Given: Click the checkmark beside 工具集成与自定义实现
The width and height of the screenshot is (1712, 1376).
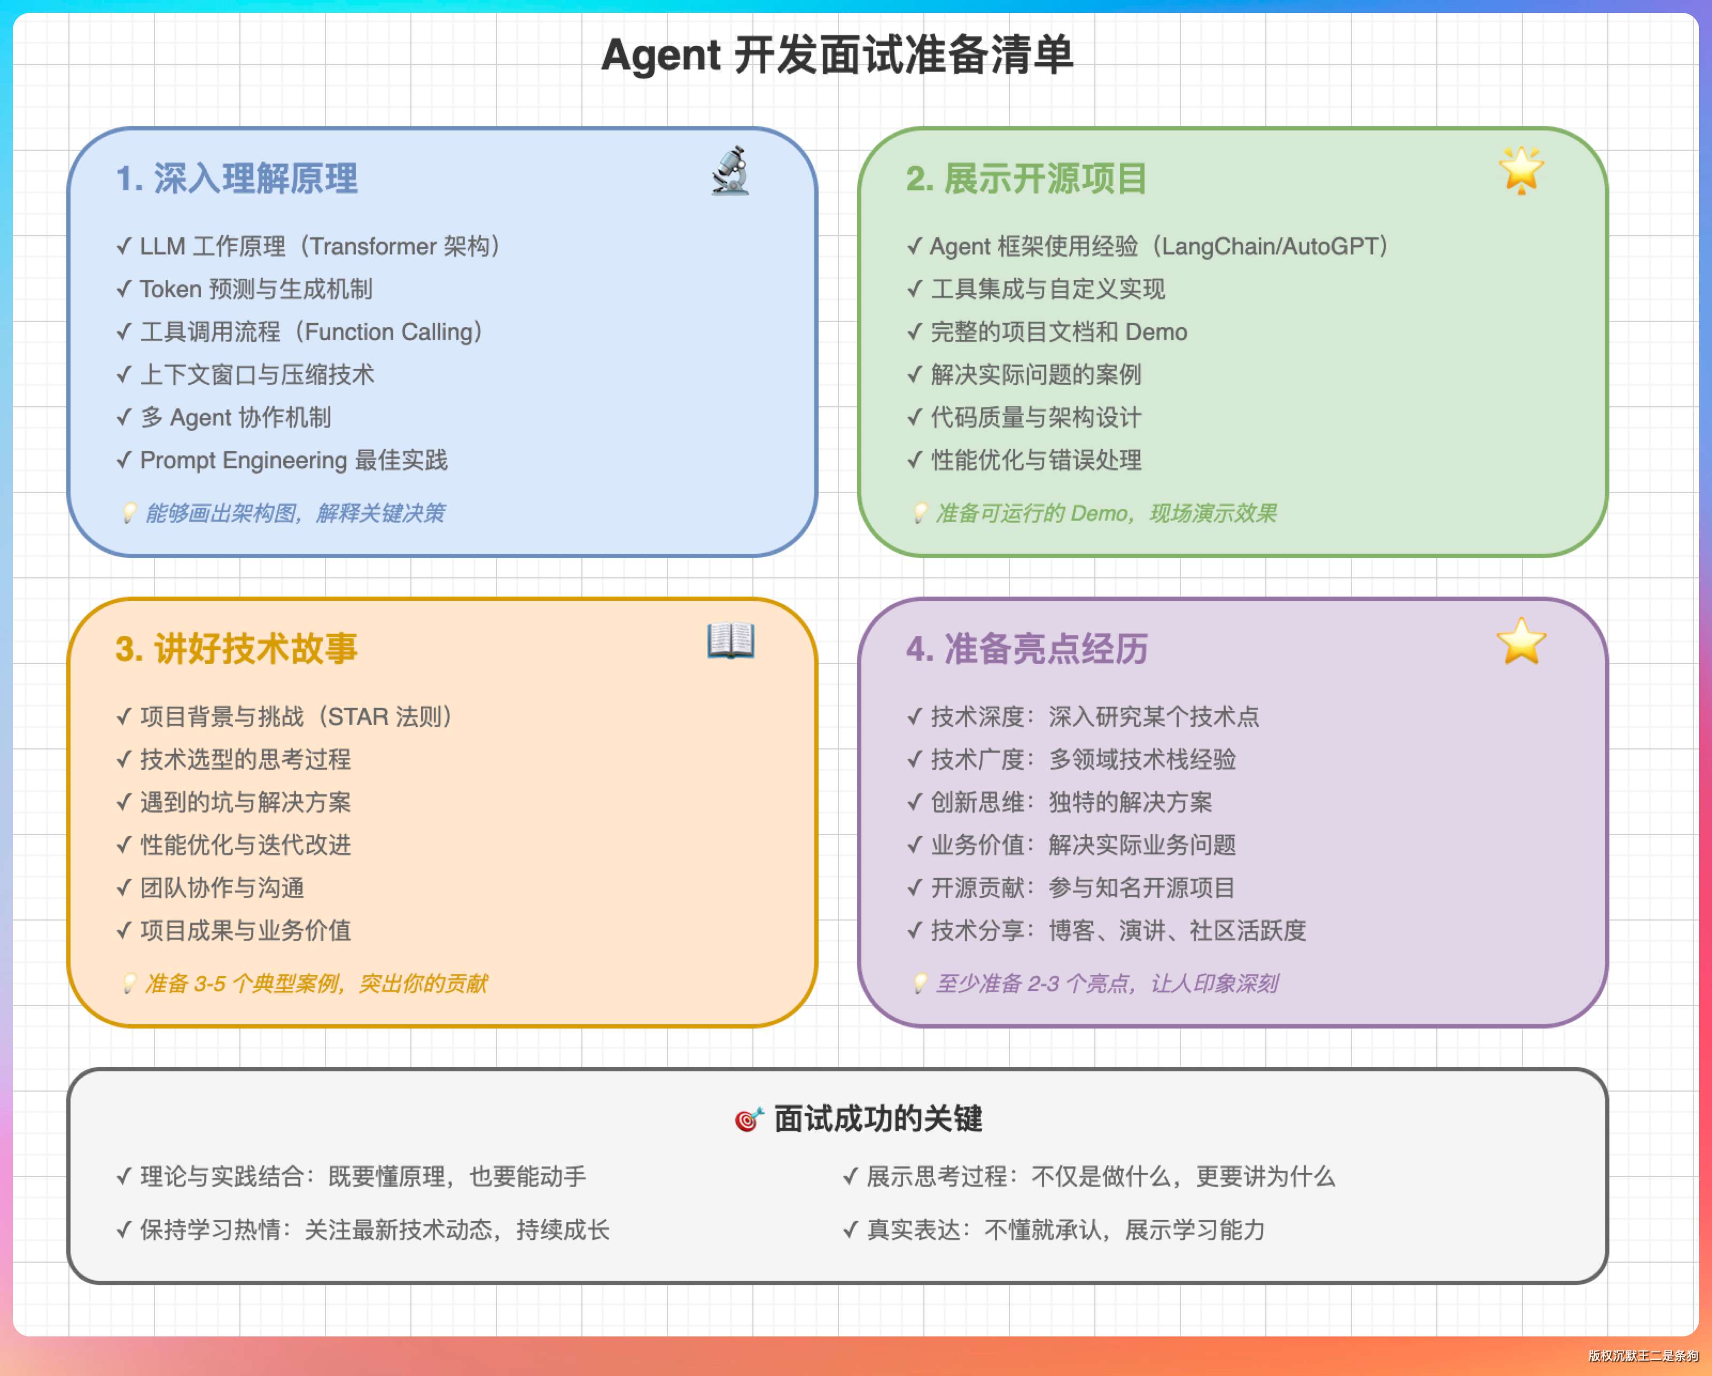Looking at the screenshot, I should 914,289.
